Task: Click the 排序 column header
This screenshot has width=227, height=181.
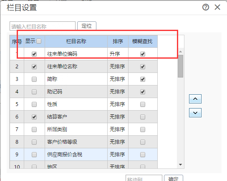Action: (x=118, y=41)
